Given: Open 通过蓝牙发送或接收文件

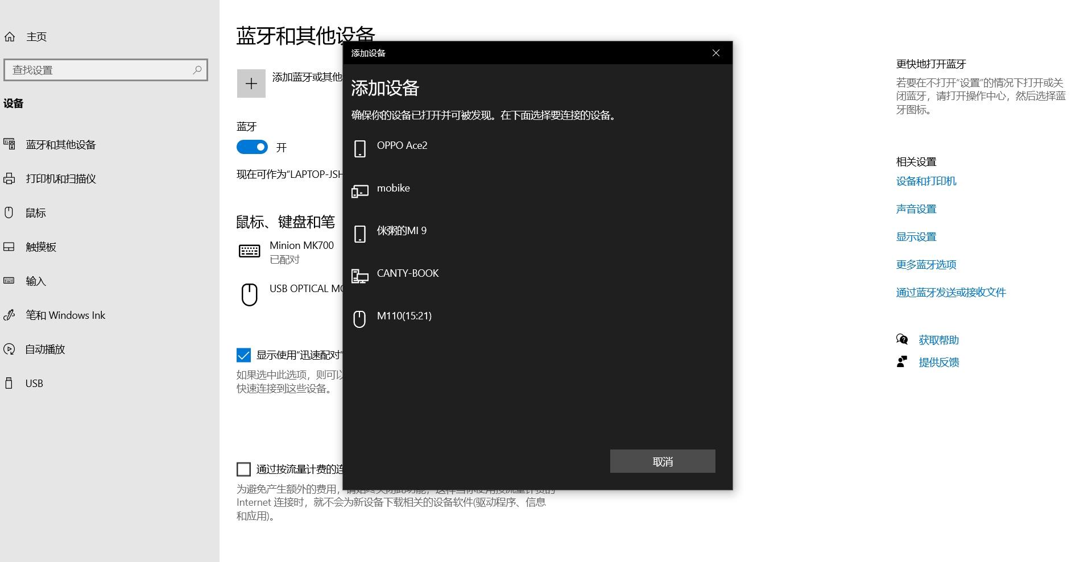Looking at the screenshot, I should 950,292.
